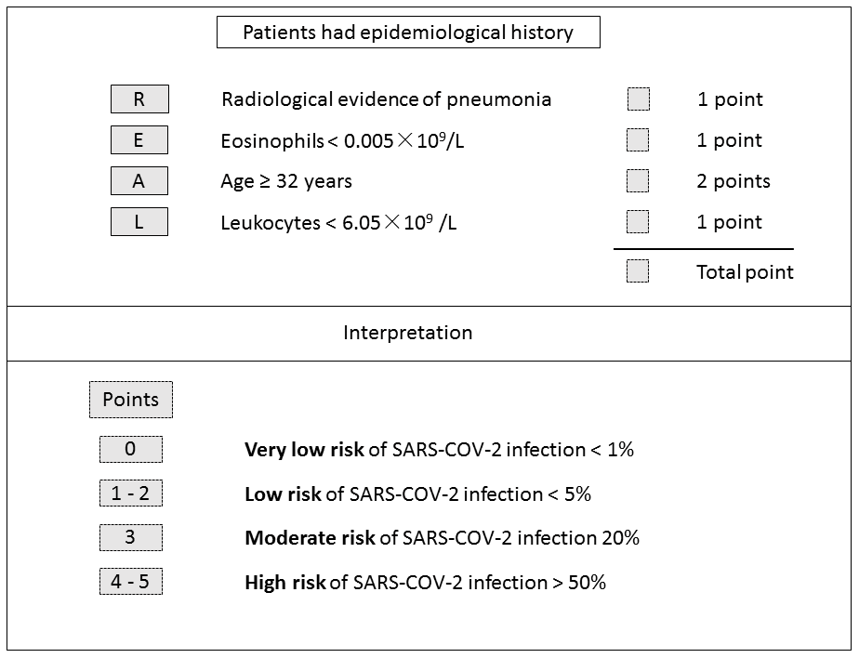Click the Moderate risk description text

(x=442, y=538)
